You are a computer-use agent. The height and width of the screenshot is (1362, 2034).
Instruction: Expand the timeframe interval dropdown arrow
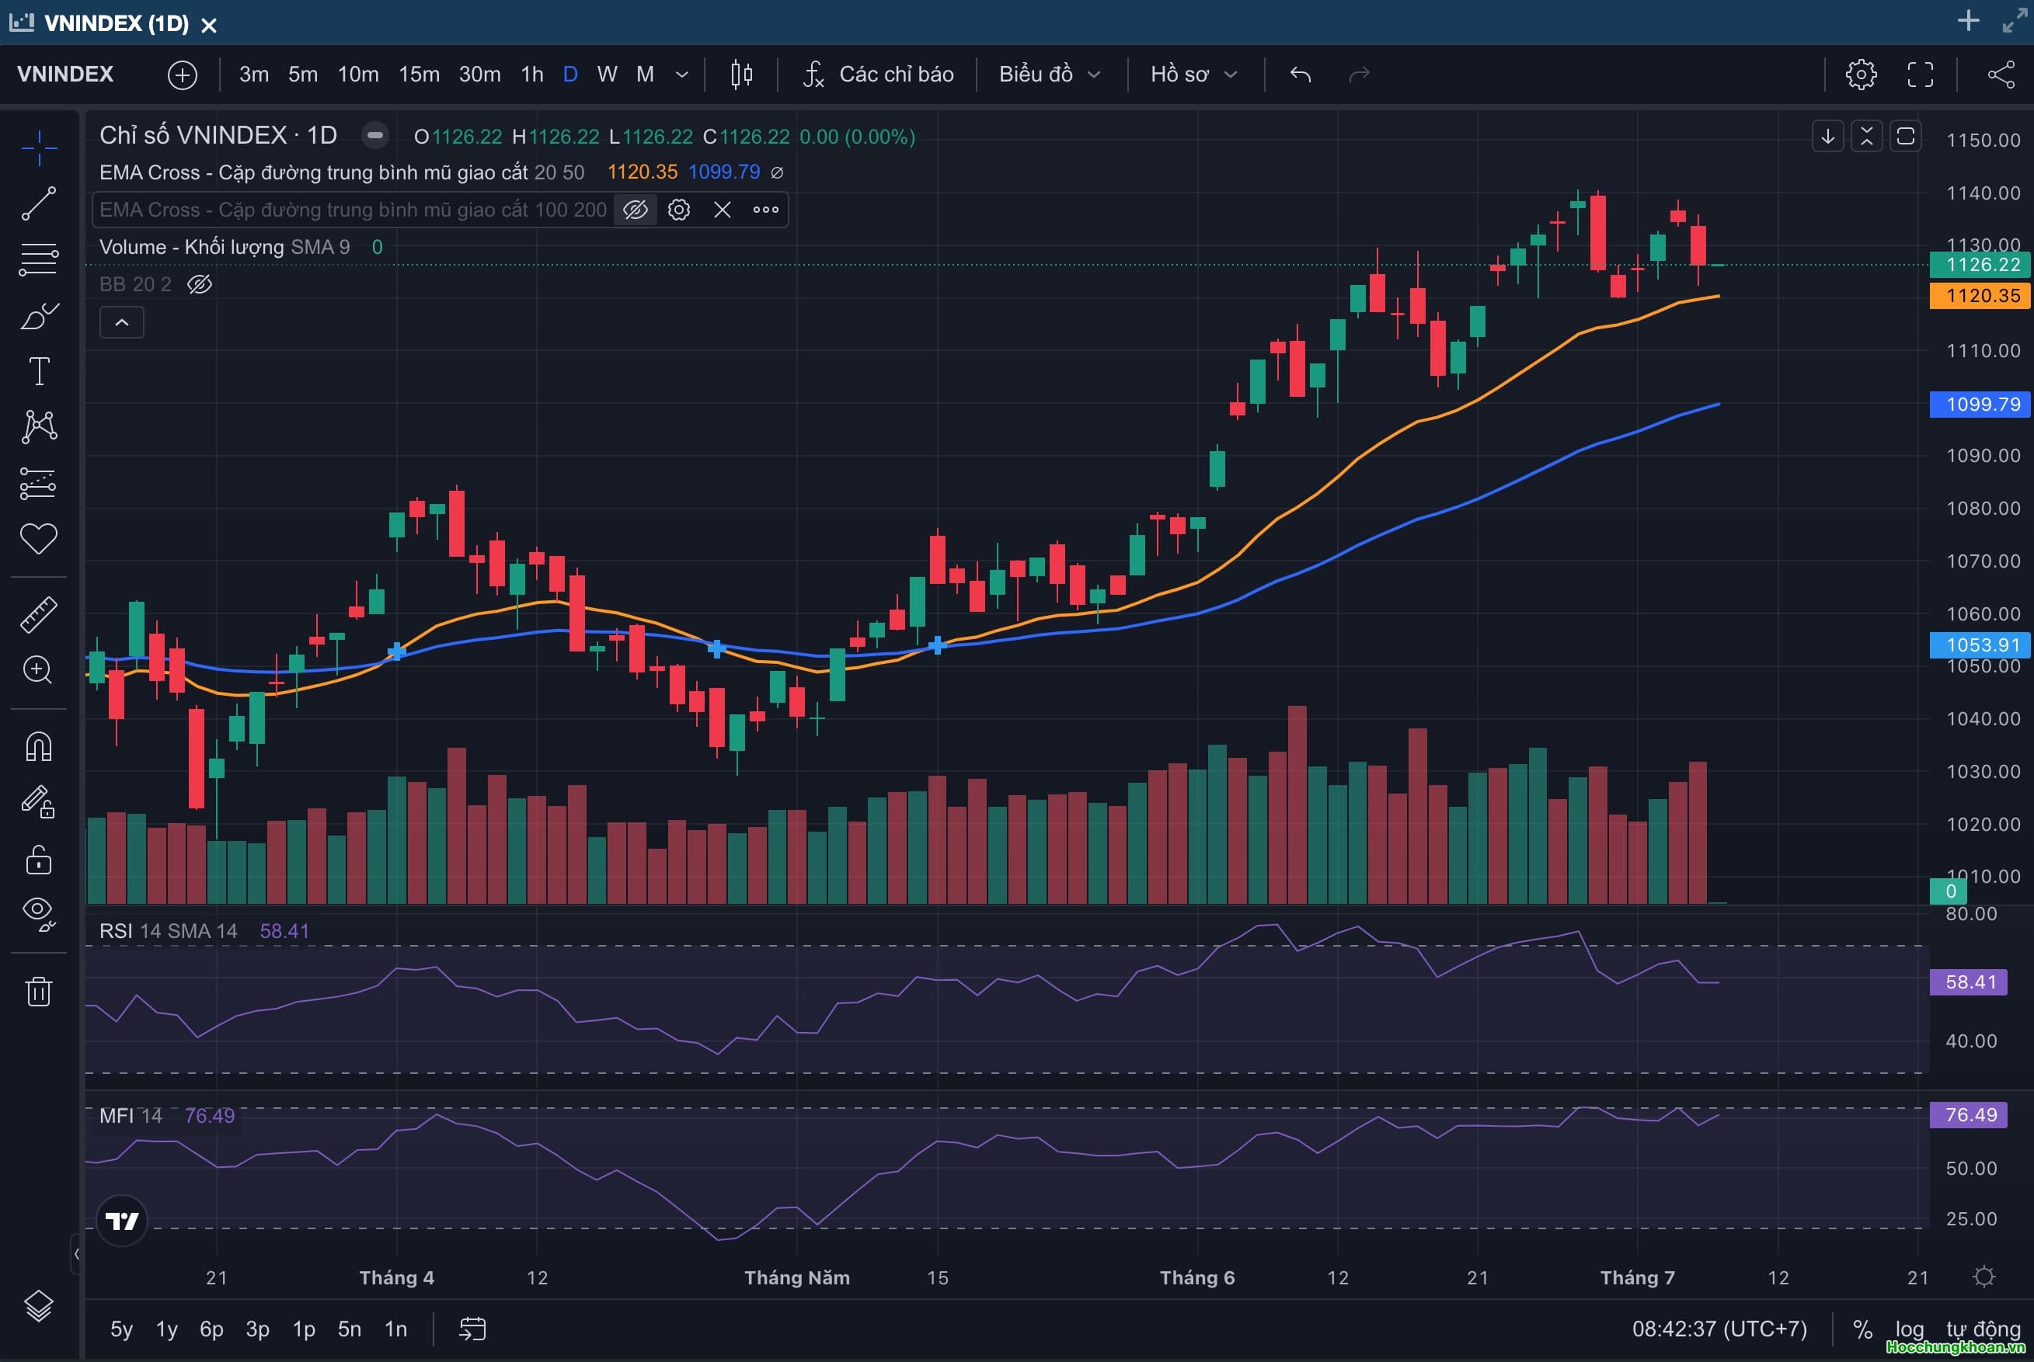[x=682, y=75]
